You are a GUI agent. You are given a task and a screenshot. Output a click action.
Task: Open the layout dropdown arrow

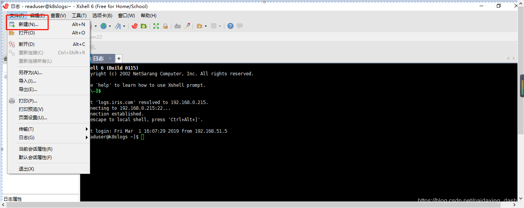coord(220,26)
